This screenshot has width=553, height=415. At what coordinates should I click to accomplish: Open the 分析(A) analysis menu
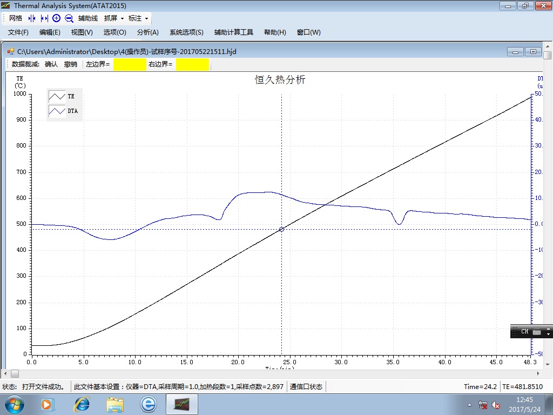click(x=147, y=32)
